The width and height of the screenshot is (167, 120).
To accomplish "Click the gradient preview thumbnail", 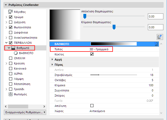I will (65, 24).
